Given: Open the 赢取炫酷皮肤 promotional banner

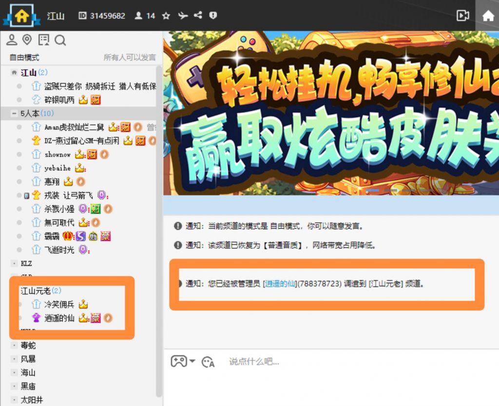Looking at the screenshot, I should coord(331,113).
